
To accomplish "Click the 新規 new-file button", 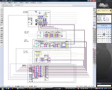I will tap(94, 8).
